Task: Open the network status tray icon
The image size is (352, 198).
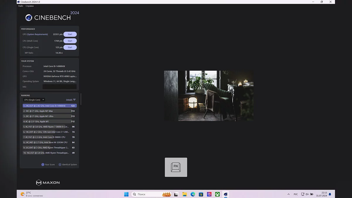Action: 303,194
